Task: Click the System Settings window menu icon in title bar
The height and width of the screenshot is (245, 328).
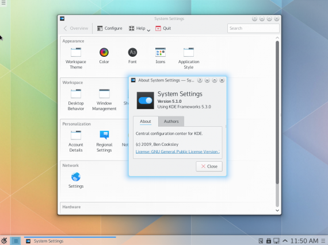Action: [62, 18]
